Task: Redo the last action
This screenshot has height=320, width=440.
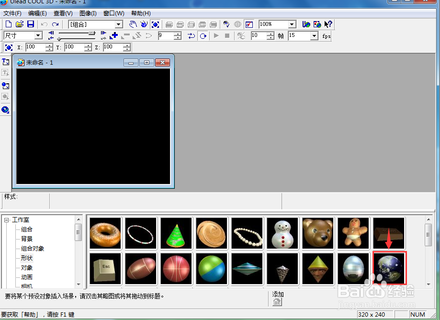Action: pos(55,24)
